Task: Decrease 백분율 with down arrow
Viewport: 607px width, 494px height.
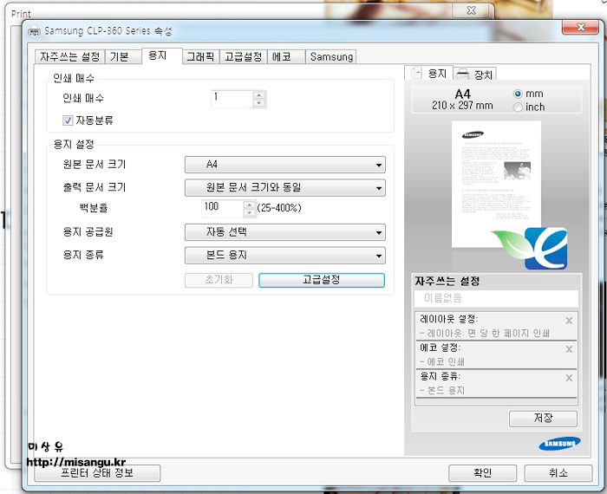Action: (250, 212)
